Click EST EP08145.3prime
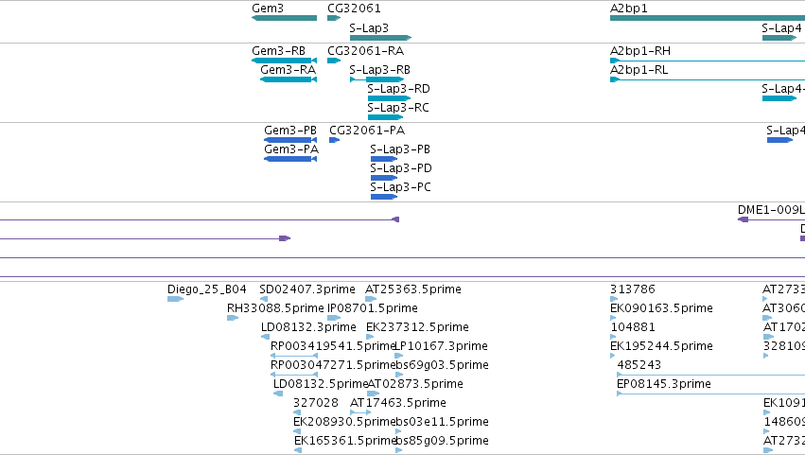The image size is (805, 455). pyautogui.click(x=664, y=384)
